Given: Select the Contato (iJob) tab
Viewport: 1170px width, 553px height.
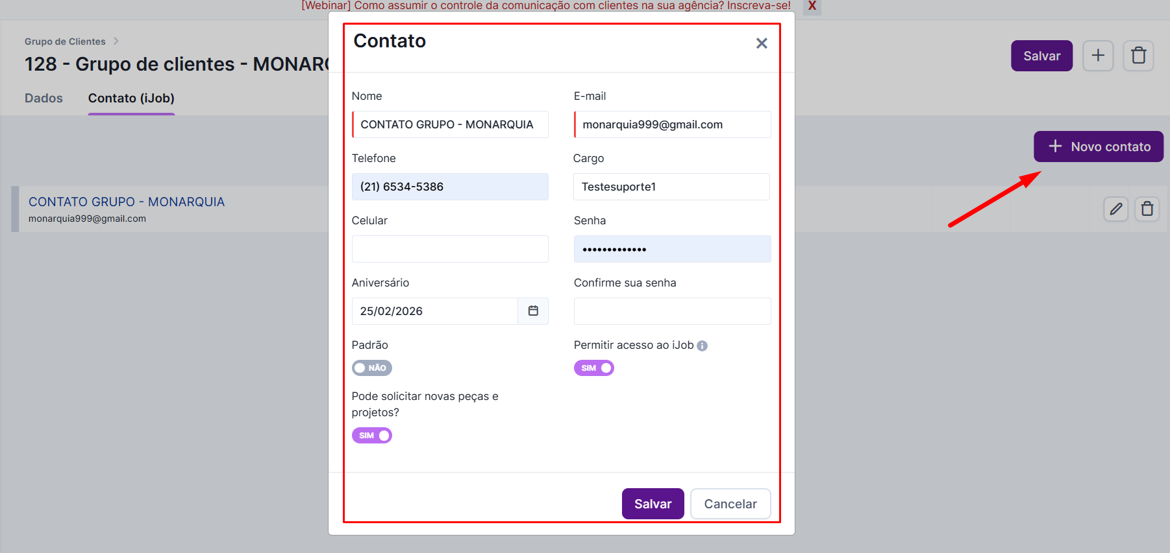Looking at the screenshot, I should pyautogui.click(x=131, y=98).
